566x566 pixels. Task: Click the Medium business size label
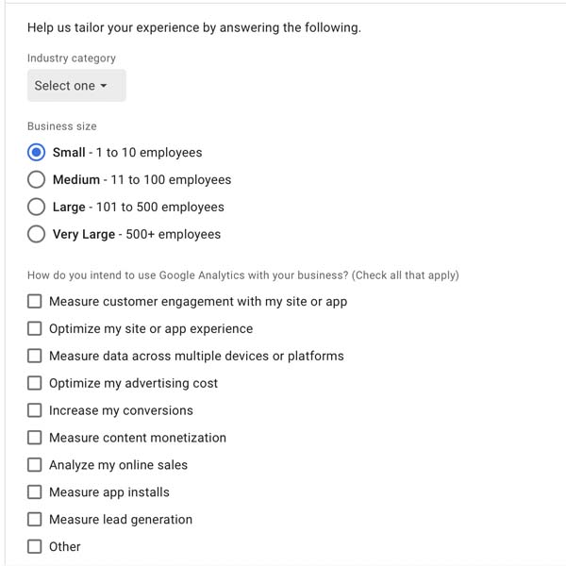(x=76, y=179)
